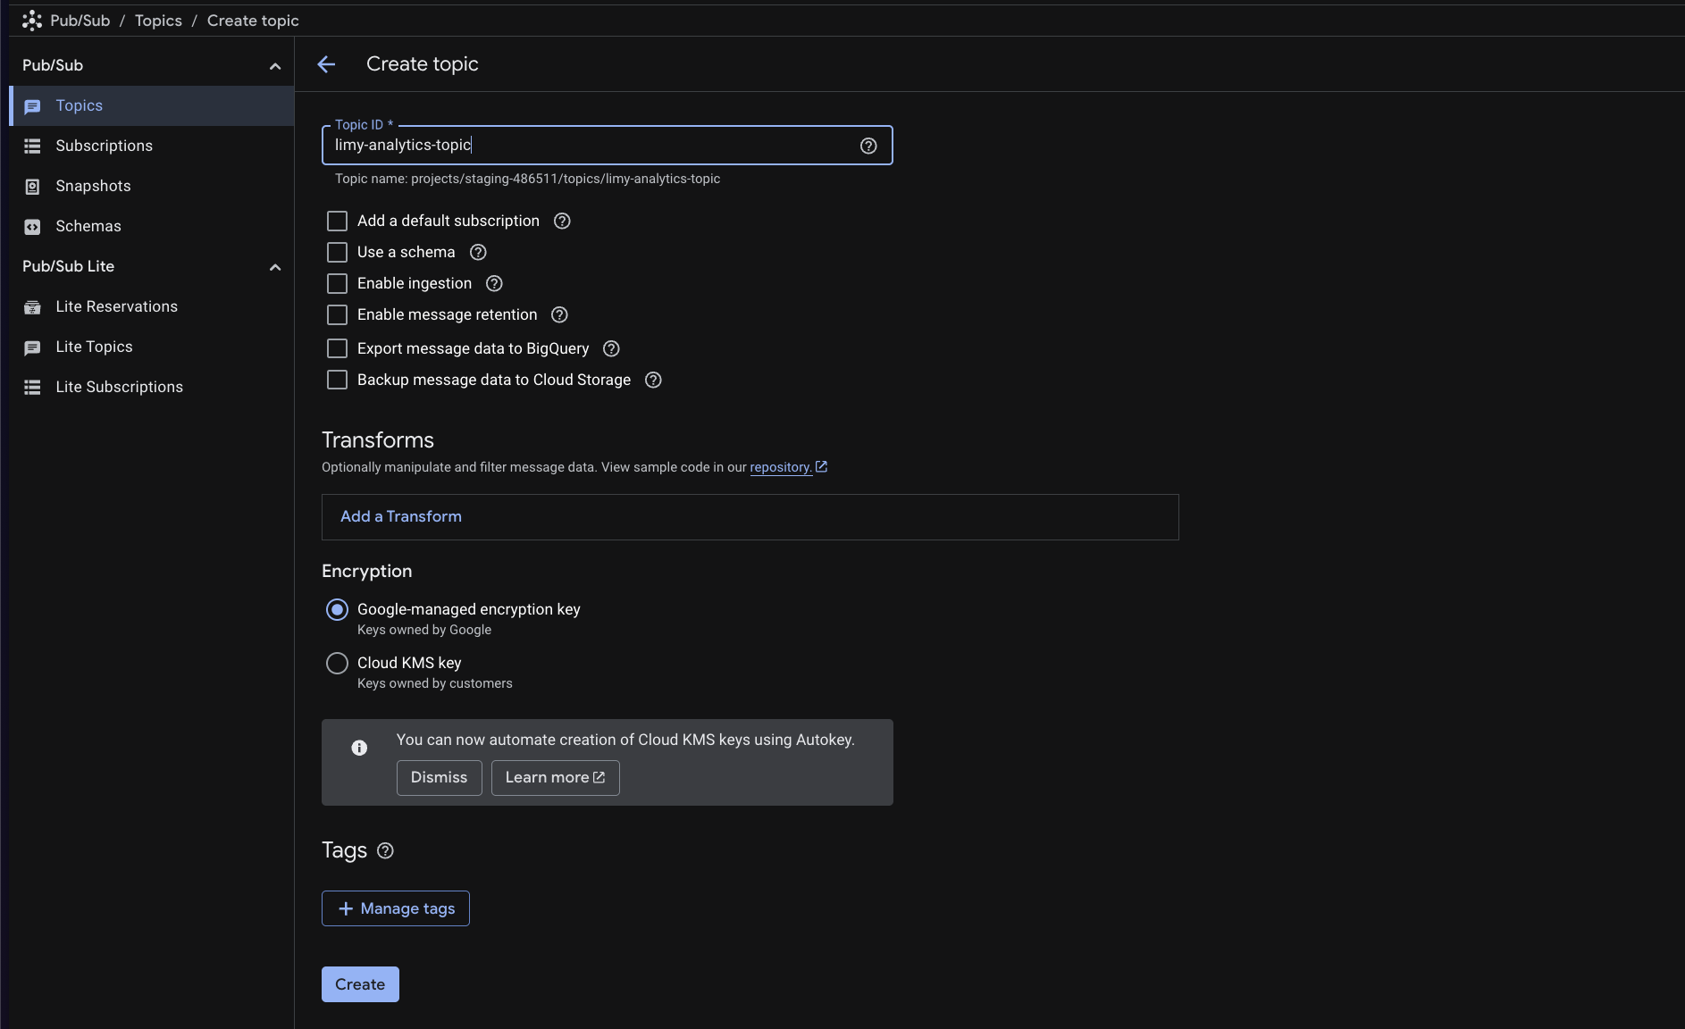Click the help icon inside Topic ID field
The image size is (1685, 1029).
click(868, 146)
